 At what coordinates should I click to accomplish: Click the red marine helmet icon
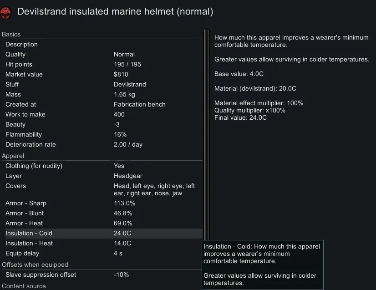[6, 11]
